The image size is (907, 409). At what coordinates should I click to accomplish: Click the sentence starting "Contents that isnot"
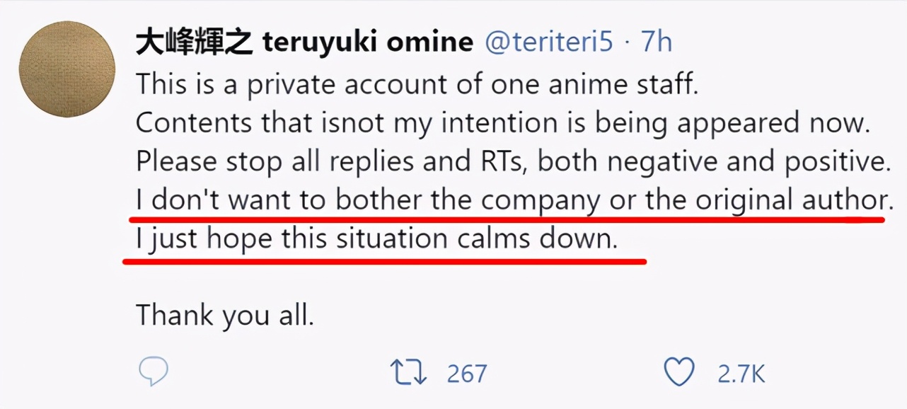pos(502,123)
